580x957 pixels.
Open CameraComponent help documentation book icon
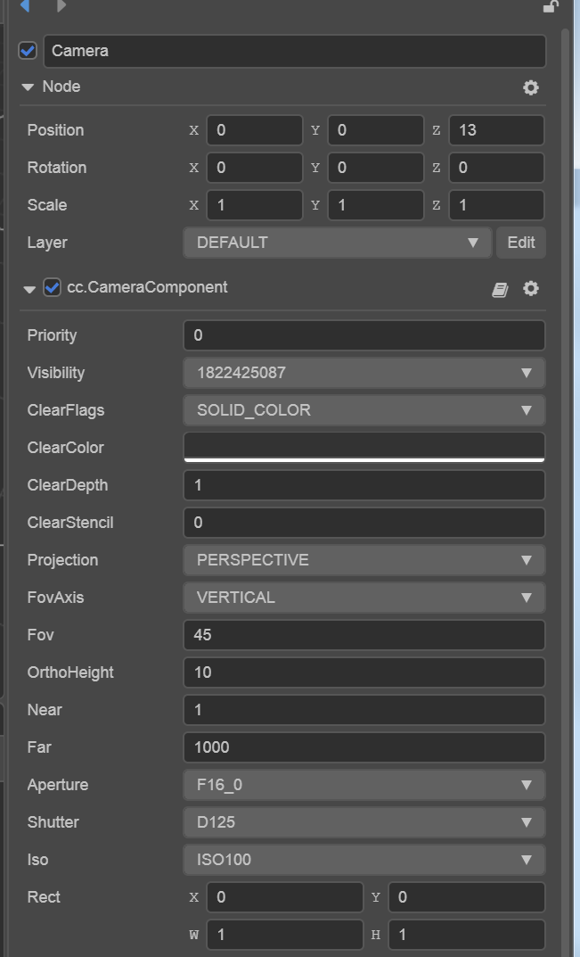[500, 289]
